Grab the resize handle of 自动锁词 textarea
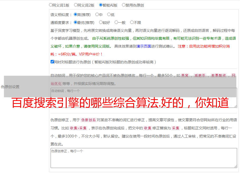The image size is (240, 173). [236, 106]
